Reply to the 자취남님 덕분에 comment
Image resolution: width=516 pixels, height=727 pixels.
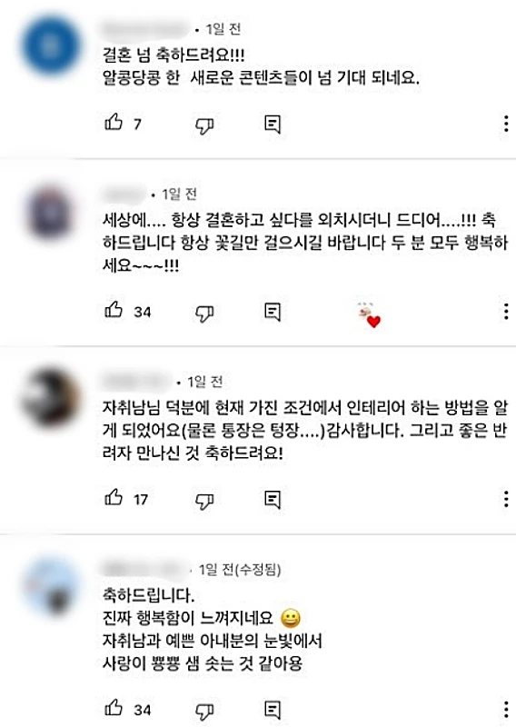[x=273, y=499]
